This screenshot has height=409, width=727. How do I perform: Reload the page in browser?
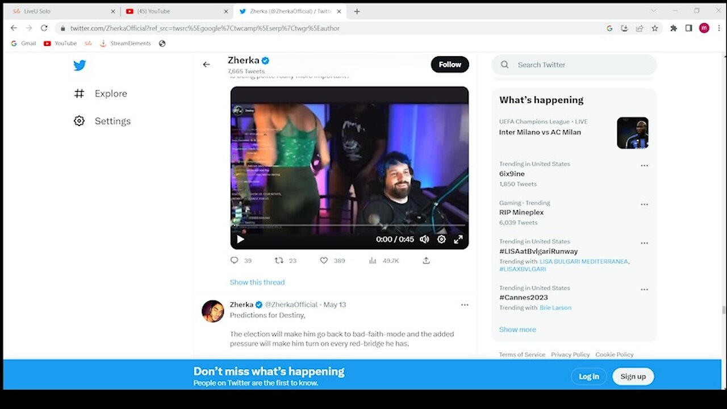tap(44, 28)
